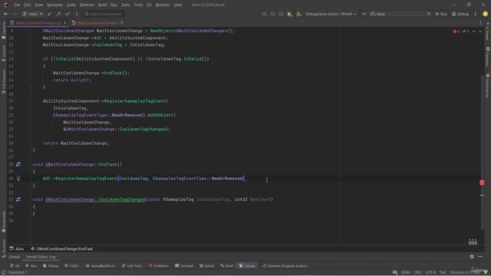Click the gutter icon beside CooldownTagChanged definition

pos(18,199)
